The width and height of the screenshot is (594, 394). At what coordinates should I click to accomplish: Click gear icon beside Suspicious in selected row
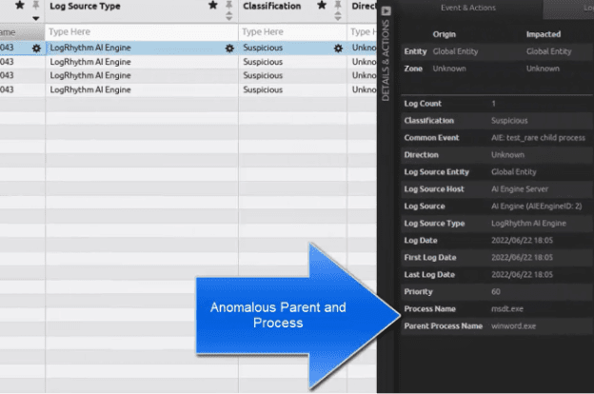click(x=338, y=48)
